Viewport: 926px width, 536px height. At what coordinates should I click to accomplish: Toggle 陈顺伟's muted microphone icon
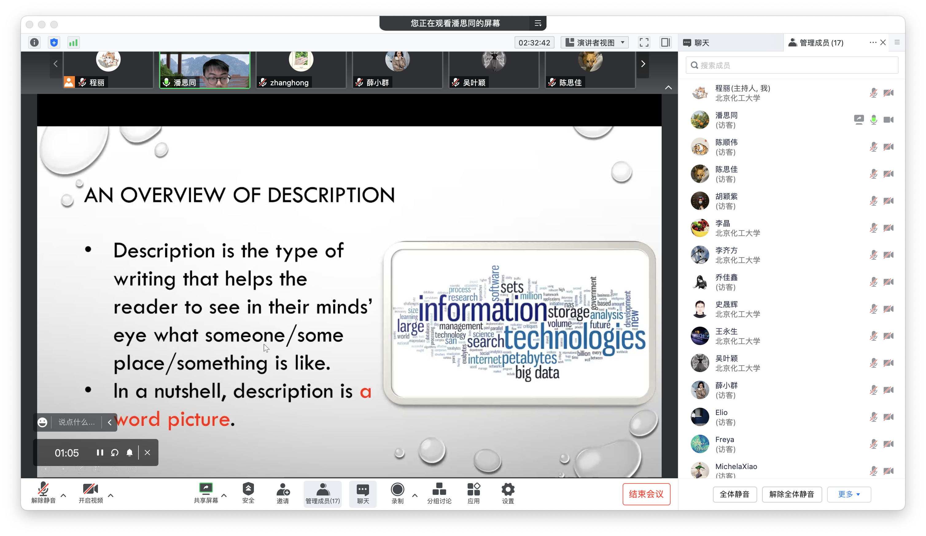[873, 147]
